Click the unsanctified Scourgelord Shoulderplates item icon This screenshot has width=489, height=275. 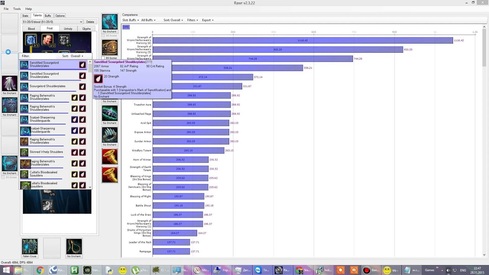pos(24,86)
